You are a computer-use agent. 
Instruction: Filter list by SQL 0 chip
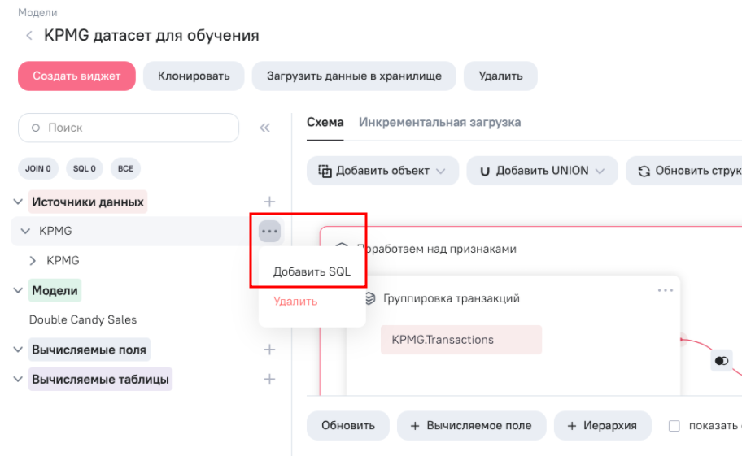(x=85, y=169)
